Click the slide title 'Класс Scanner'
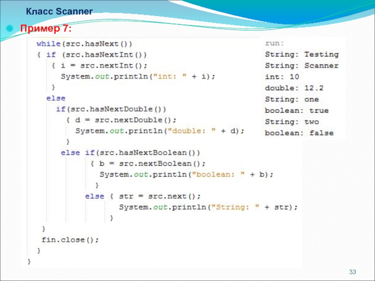Viewport: 375px width, 281px height. (59, 11)
